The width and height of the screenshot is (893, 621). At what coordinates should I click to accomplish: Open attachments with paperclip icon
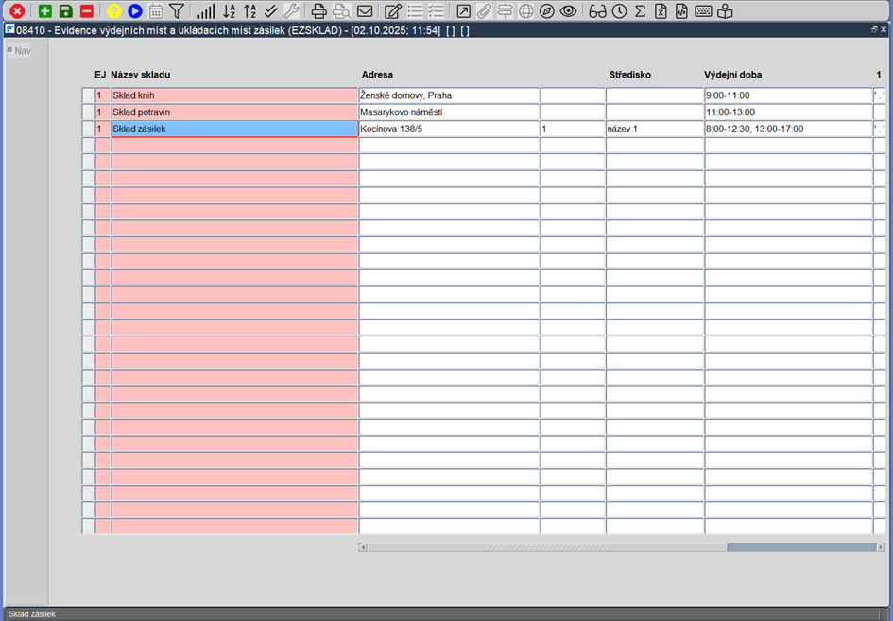coord(484,10)
